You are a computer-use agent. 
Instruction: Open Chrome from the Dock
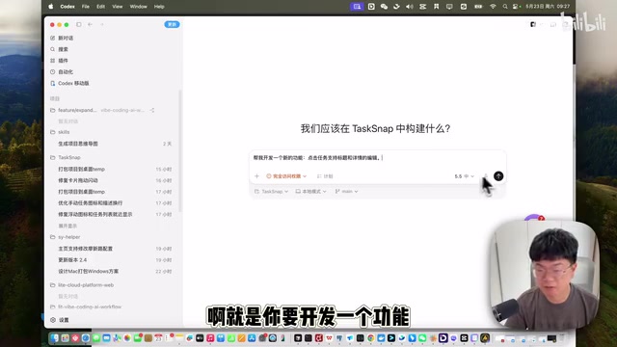coord(370,338)
